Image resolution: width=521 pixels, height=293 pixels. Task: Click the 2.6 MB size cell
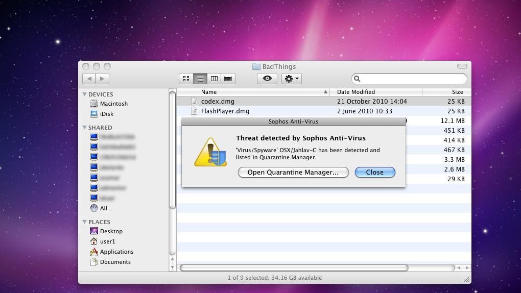pyautogui.click(x=454, y=169)
